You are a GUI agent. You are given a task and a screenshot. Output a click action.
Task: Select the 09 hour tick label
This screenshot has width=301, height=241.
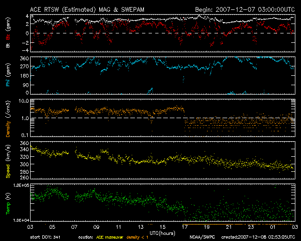(x=97, y=227)
